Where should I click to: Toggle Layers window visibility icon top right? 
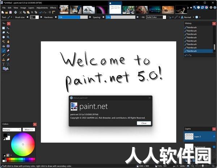click(203, 8)
